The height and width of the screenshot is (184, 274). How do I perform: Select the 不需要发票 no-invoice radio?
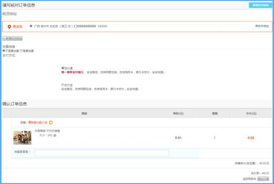[x=3, y=50]
